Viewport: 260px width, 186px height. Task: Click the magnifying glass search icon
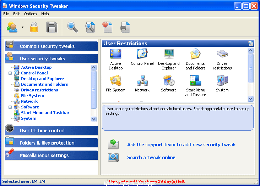coord(72,27)
